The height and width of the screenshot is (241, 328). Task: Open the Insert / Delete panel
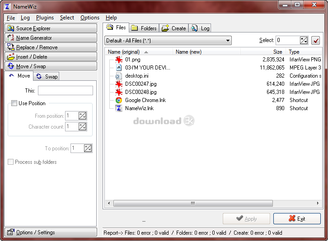(51, 56)
